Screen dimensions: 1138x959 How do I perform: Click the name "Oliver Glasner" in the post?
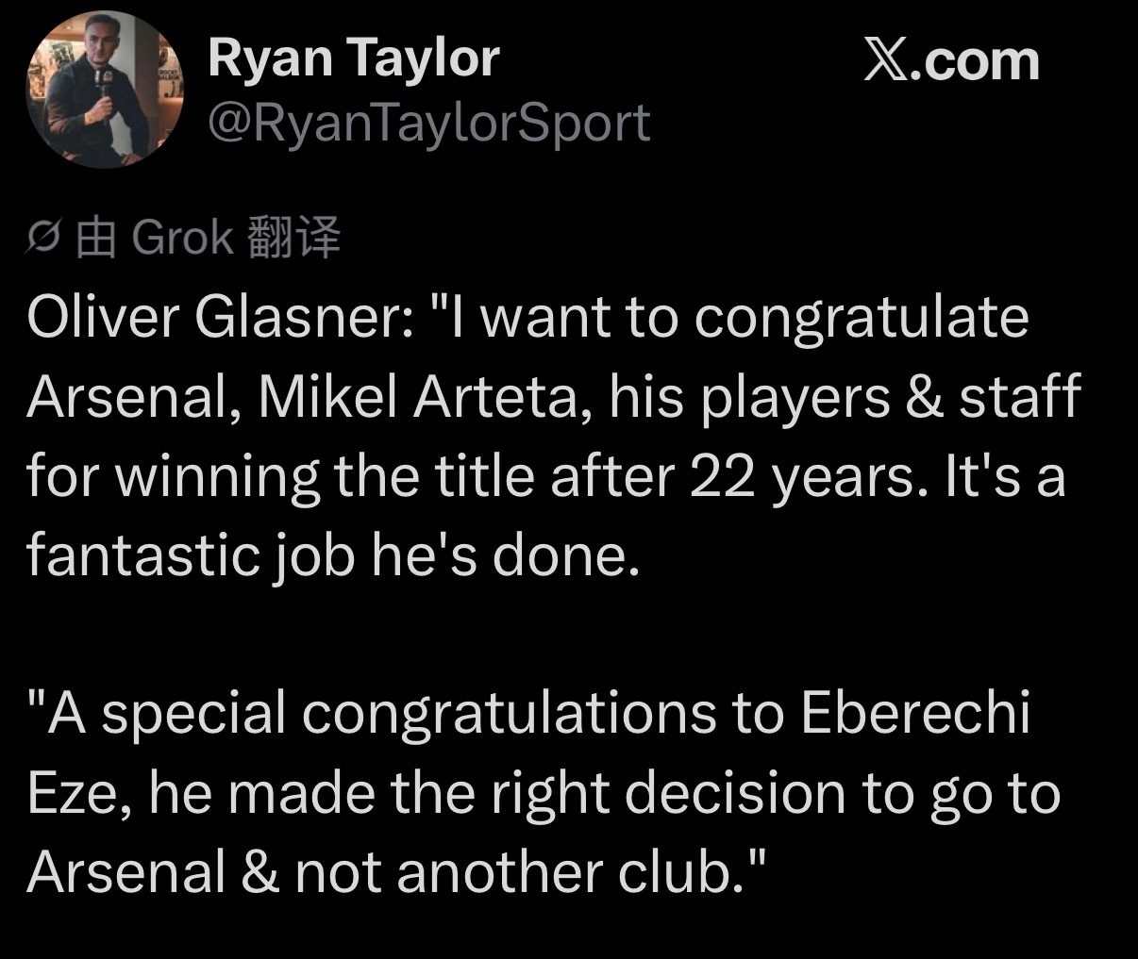pyautogui.click(x=214, y=317)
